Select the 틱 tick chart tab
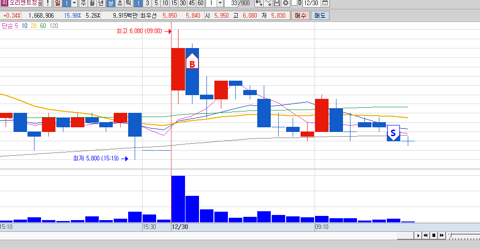Screen dimensions: 480x249 coord(129,3)
